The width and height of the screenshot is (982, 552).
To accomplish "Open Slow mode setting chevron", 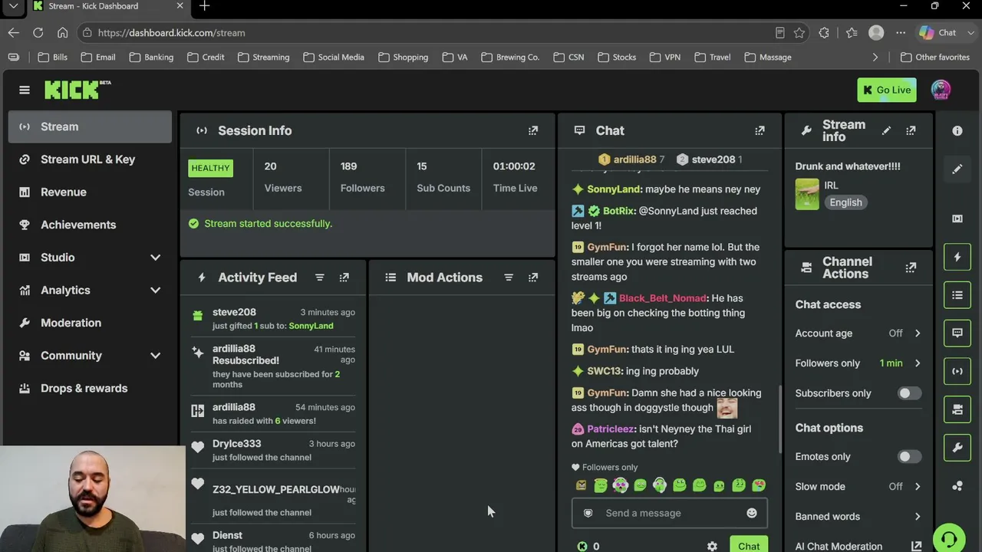I will tap(918, 487).
